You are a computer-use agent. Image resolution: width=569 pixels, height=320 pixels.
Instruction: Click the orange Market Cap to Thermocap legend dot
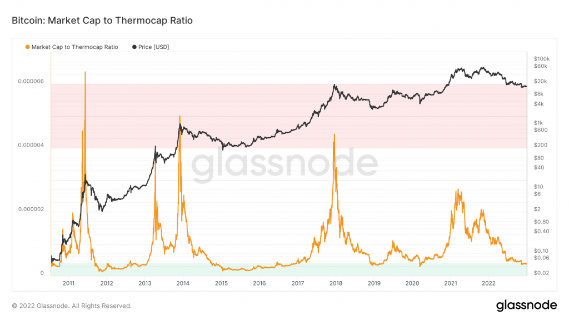27,47
